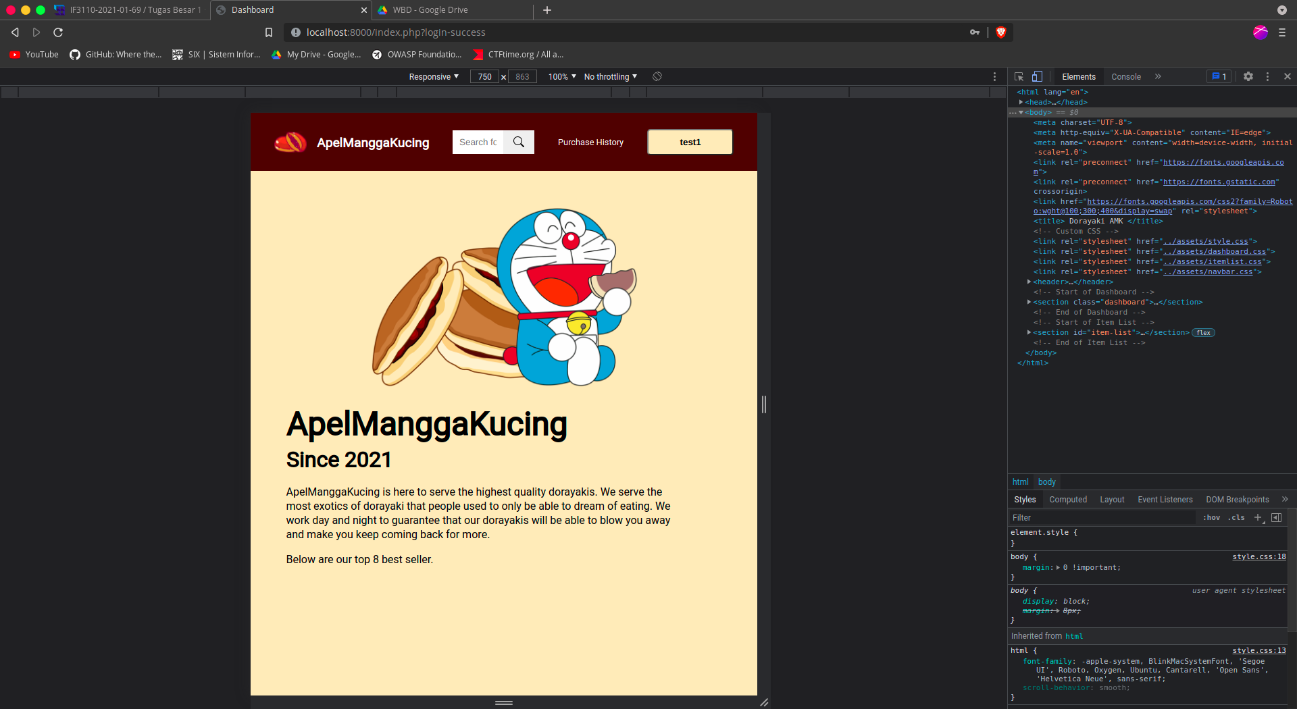Switch to the WBD - Google Drive browser tab
Screen dimensions: 1297x709
click(451, 10)
